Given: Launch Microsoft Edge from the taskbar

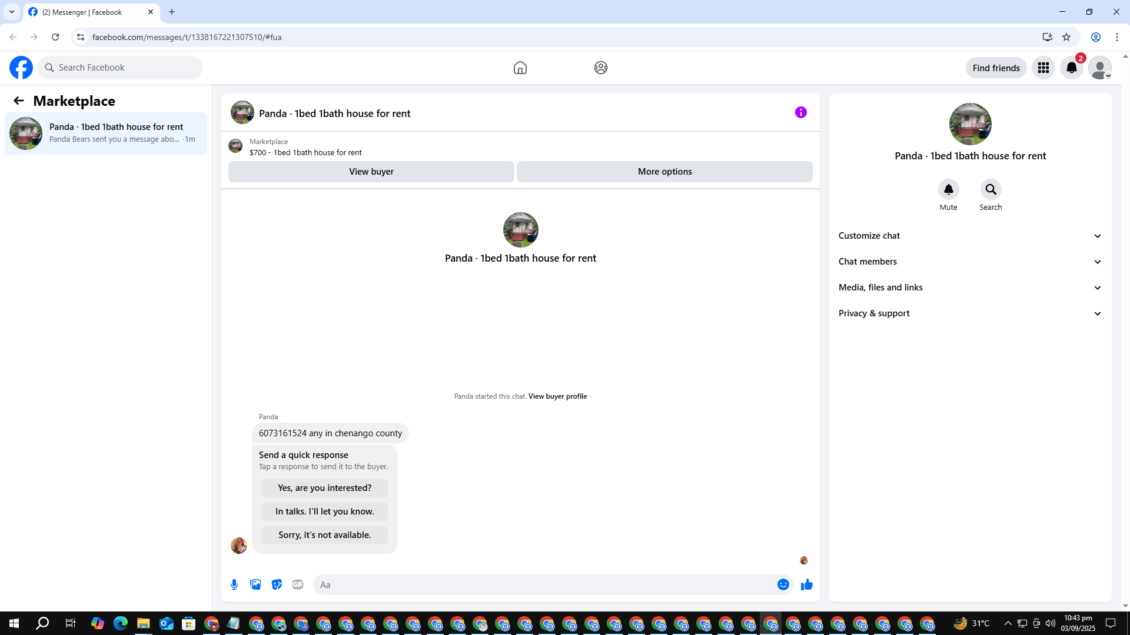Looking at the screenshot, I should (x=121, y=623).
